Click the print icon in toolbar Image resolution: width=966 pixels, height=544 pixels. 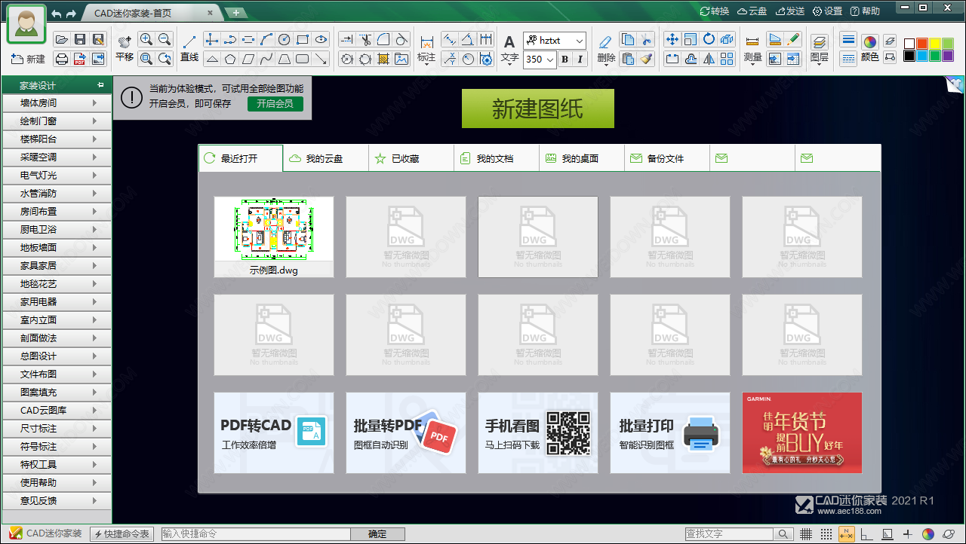(x=62, y=59)
